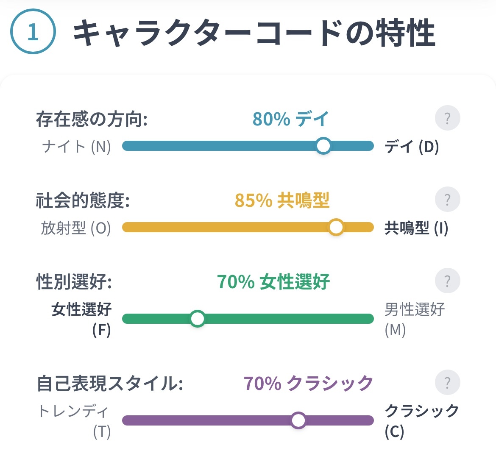Show help for 性別選好 trait
Screen dimensions: 496x459
coord(447,281)
